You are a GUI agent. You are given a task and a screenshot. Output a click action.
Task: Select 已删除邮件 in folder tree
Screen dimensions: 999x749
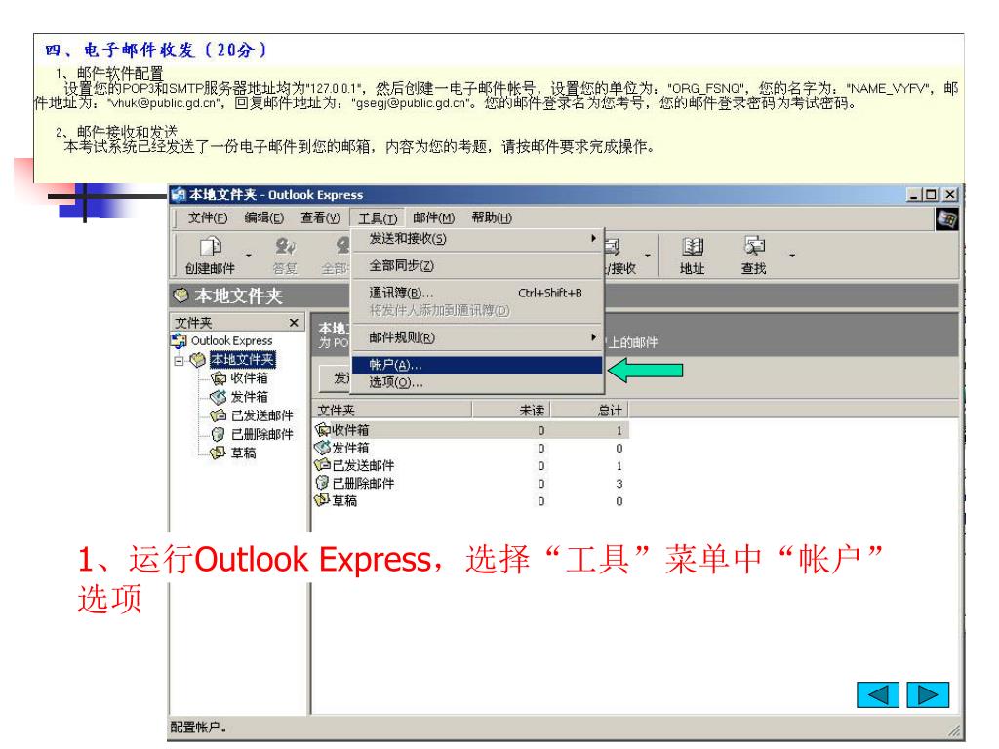(261, 434)
